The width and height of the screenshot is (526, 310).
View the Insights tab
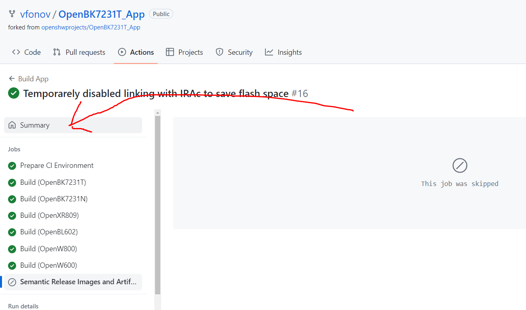283,52
